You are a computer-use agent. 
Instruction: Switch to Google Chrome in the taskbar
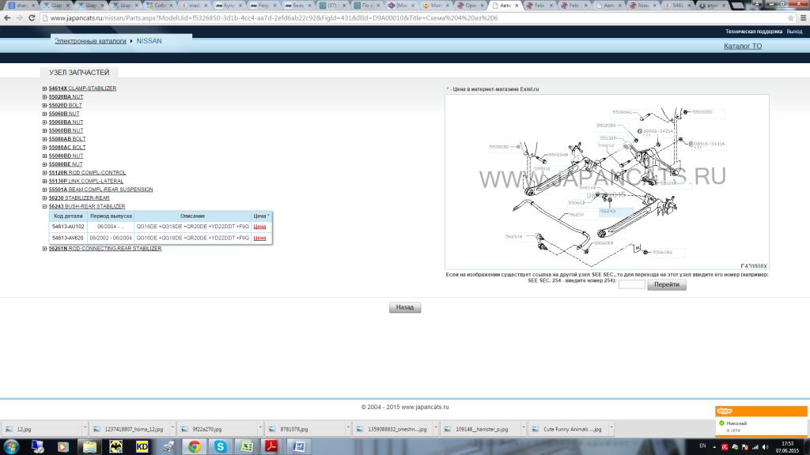[x=195, y=447]
